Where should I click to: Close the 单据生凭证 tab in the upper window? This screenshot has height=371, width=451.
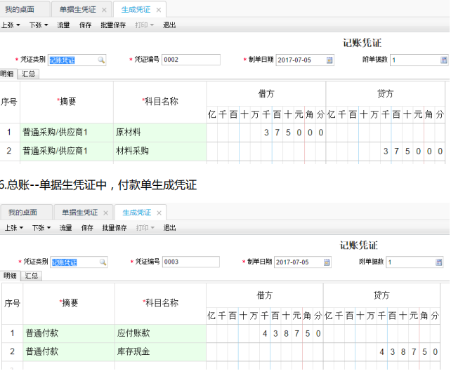104,10
